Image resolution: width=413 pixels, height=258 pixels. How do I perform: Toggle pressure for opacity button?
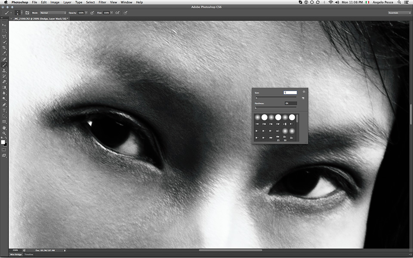click(92, 12)
